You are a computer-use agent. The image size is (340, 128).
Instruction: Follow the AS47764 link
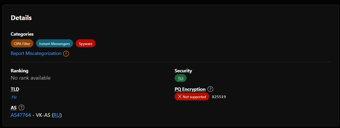[21, 115]
